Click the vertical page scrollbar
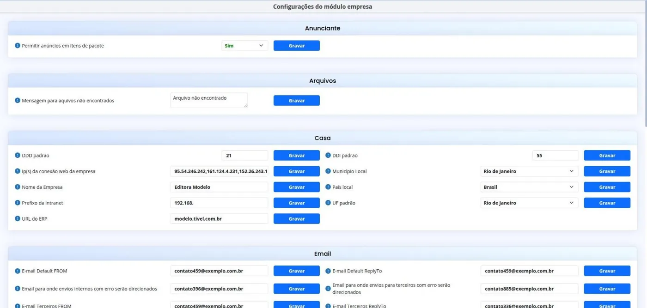The image size is (647, 308). pyautogui.click(x=645, y=65)
